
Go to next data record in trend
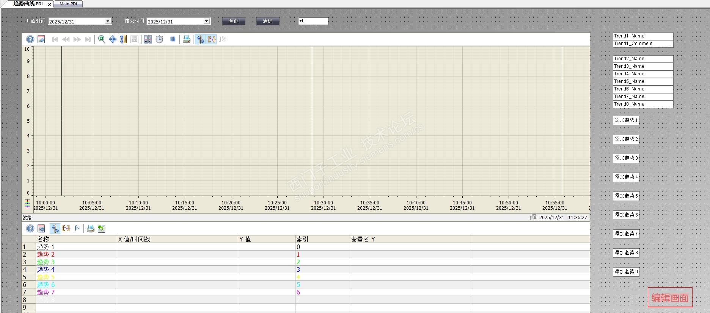[x=77, y=39]
